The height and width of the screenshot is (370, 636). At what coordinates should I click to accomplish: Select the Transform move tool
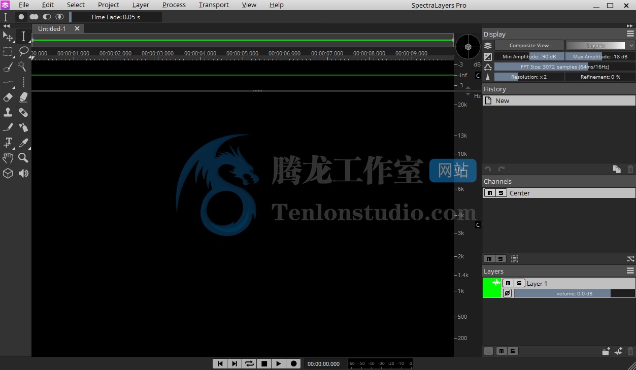click(x=8, y=37)
